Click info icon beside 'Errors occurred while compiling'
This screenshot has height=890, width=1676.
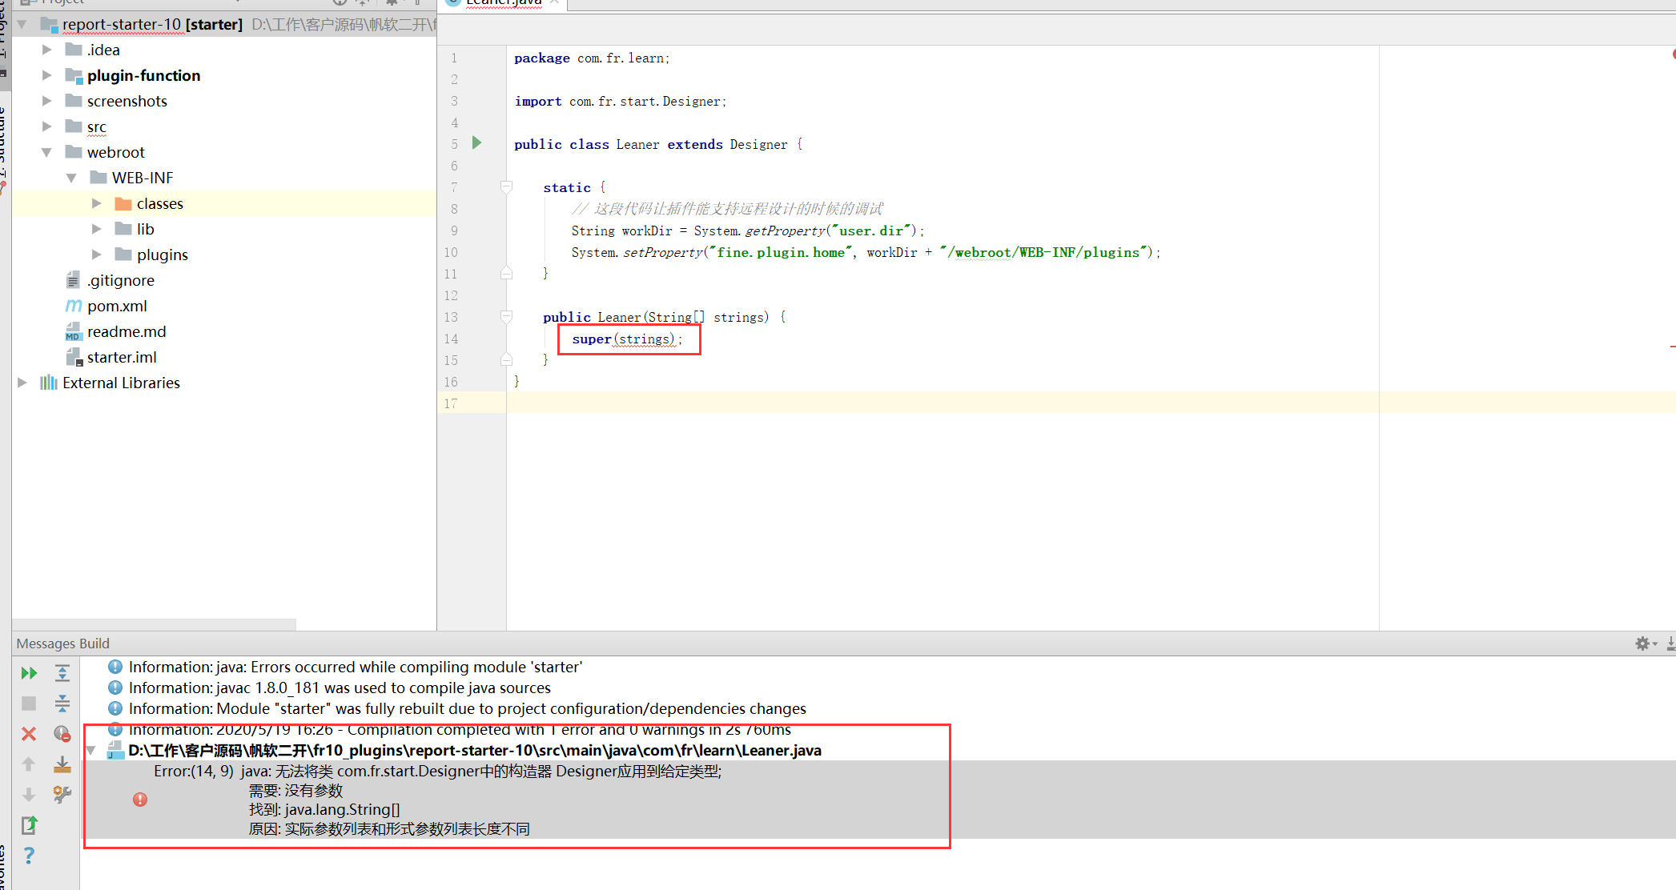(x=115, y=667)
